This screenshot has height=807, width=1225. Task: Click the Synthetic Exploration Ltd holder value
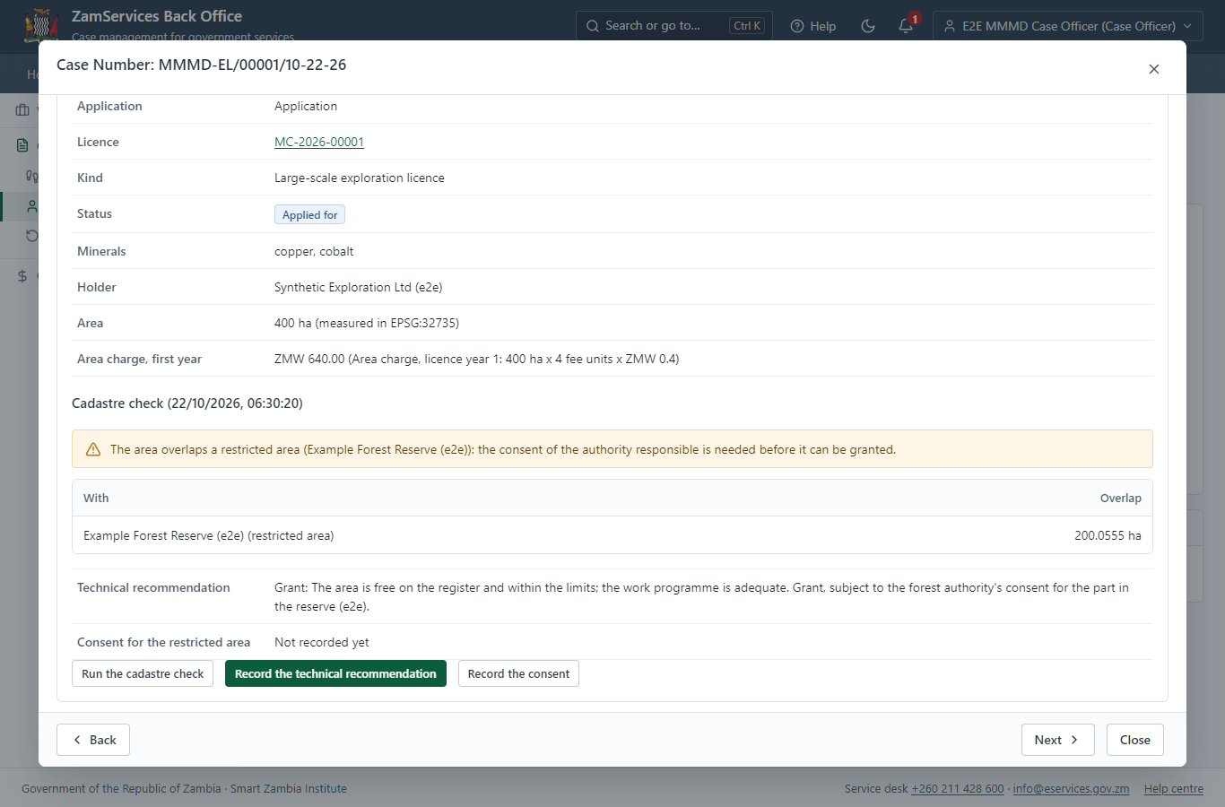[359, 287]
